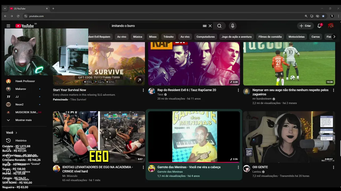Select the Computadores filter chip

click(x=205, y=37)
